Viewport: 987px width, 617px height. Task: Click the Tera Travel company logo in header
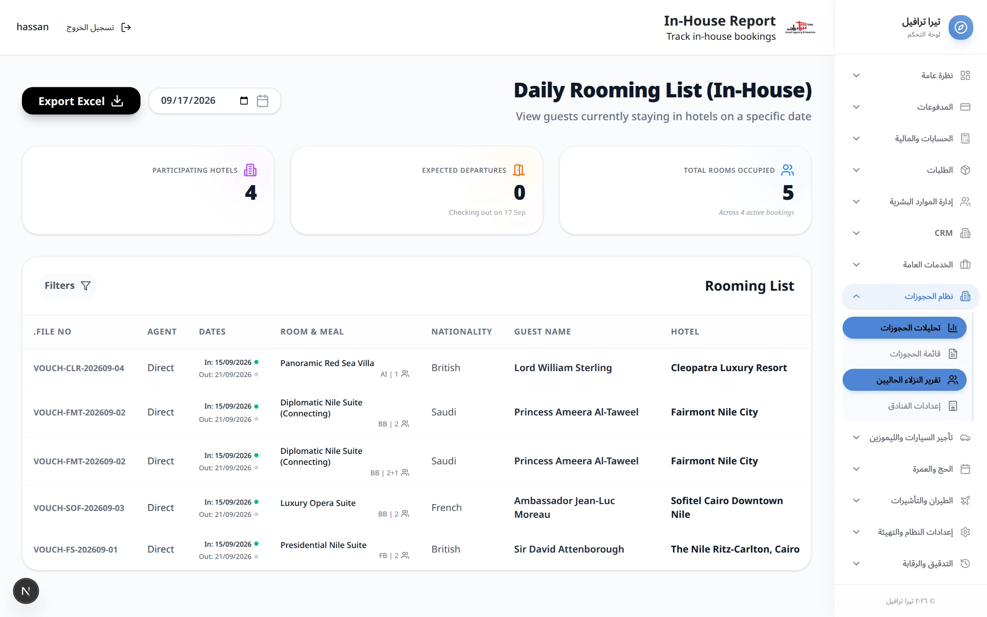800,27
